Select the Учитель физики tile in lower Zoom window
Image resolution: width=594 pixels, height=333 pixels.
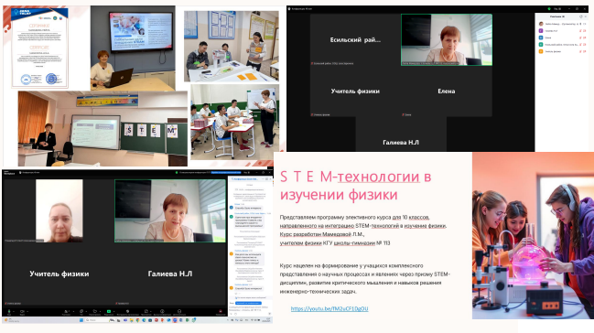pyautogui.click(x=59, y=274)
